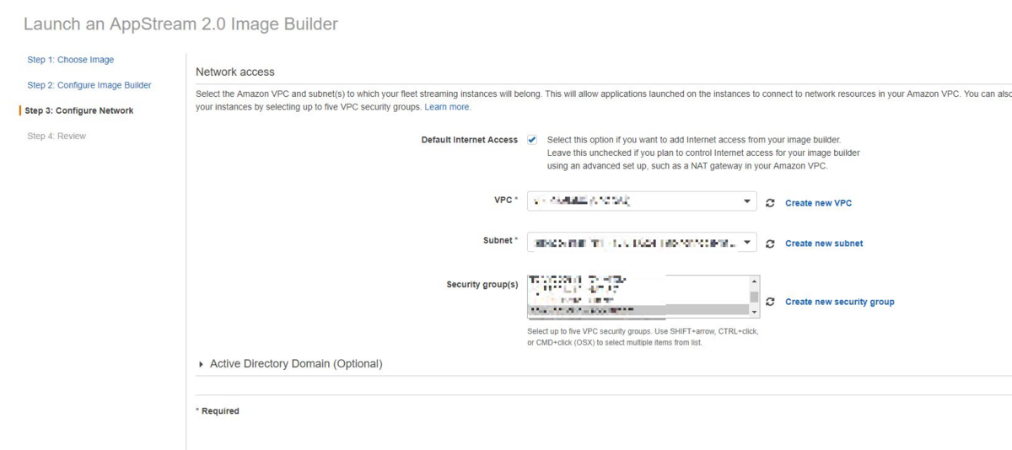Select Step 3: Configure Network

click(x=79, y=110)
